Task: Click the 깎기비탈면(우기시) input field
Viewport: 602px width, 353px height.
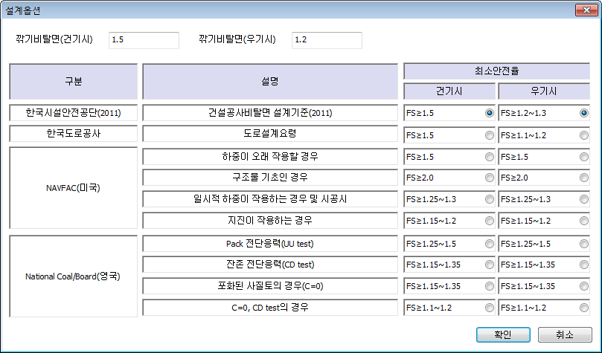Action: pyautogui.click(x=327, y=40)
